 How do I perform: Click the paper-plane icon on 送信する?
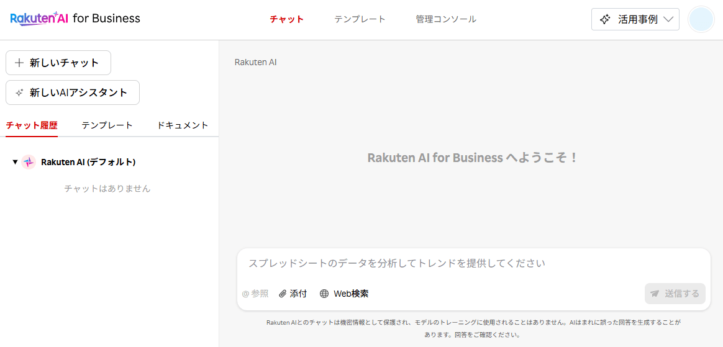[655, 294]
